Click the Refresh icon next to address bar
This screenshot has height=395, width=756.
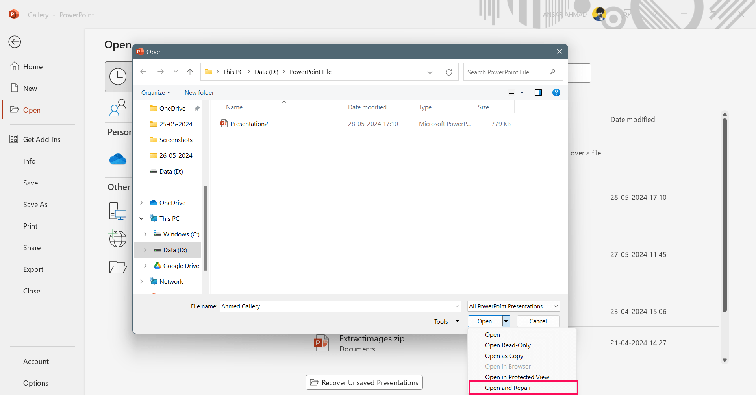tap(448, 72)
